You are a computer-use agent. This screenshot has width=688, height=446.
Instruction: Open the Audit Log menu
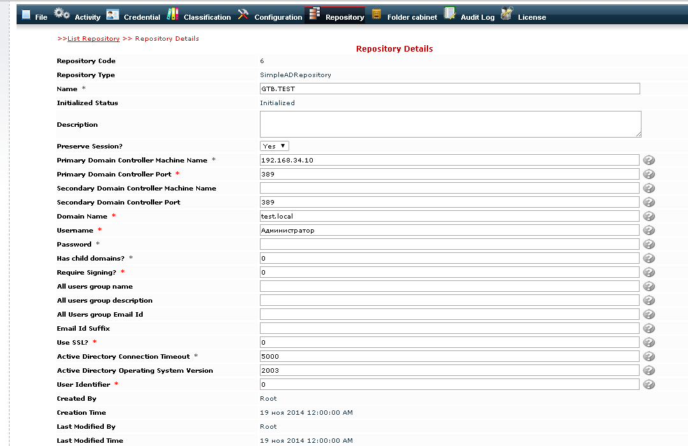coord(477,17)
